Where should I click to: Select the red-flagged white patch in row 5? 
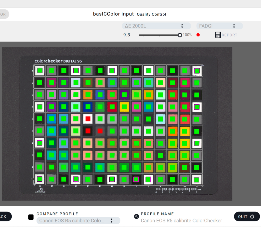point(88,119)
